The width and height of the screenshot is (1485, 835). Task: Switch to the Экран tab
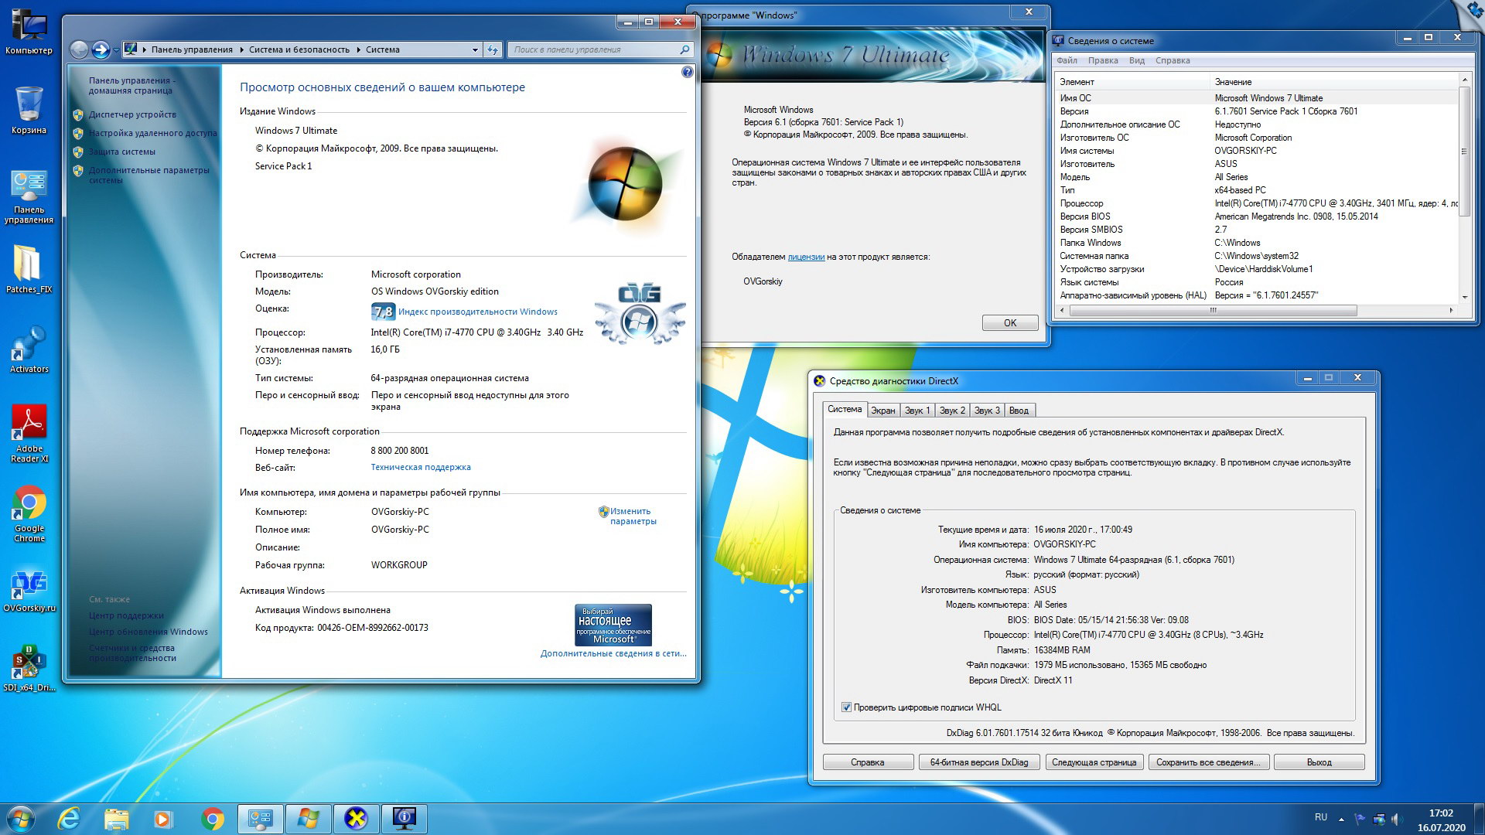pyautogui.click(x=882, y=411)
